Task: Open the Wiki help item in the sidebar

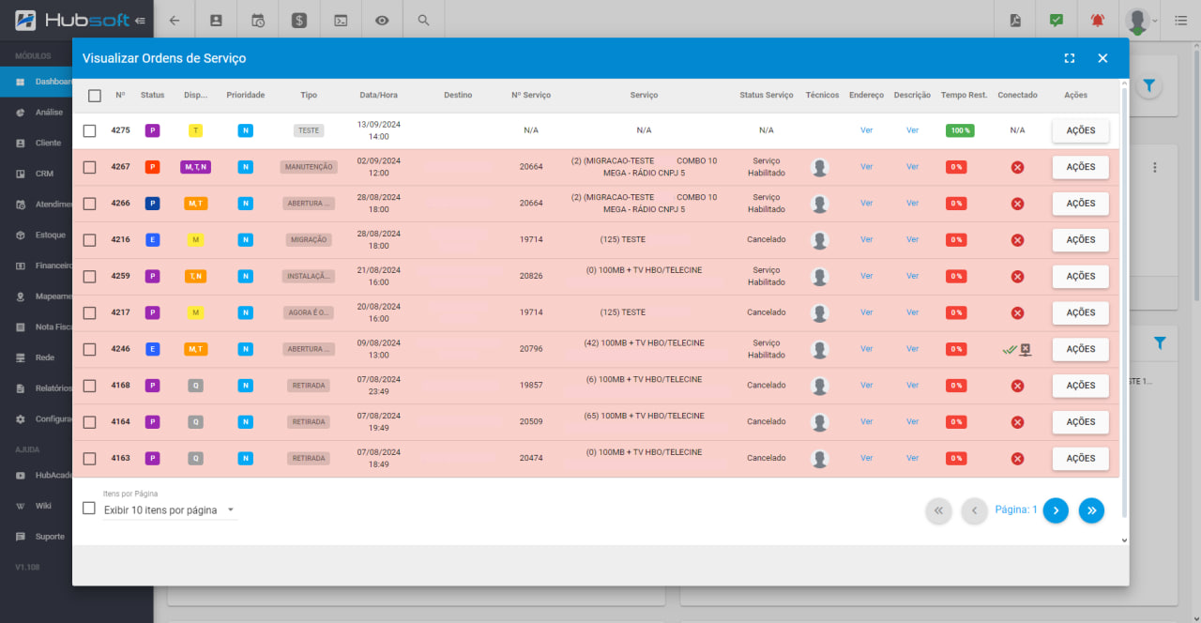Action: (x=38, y=506)
